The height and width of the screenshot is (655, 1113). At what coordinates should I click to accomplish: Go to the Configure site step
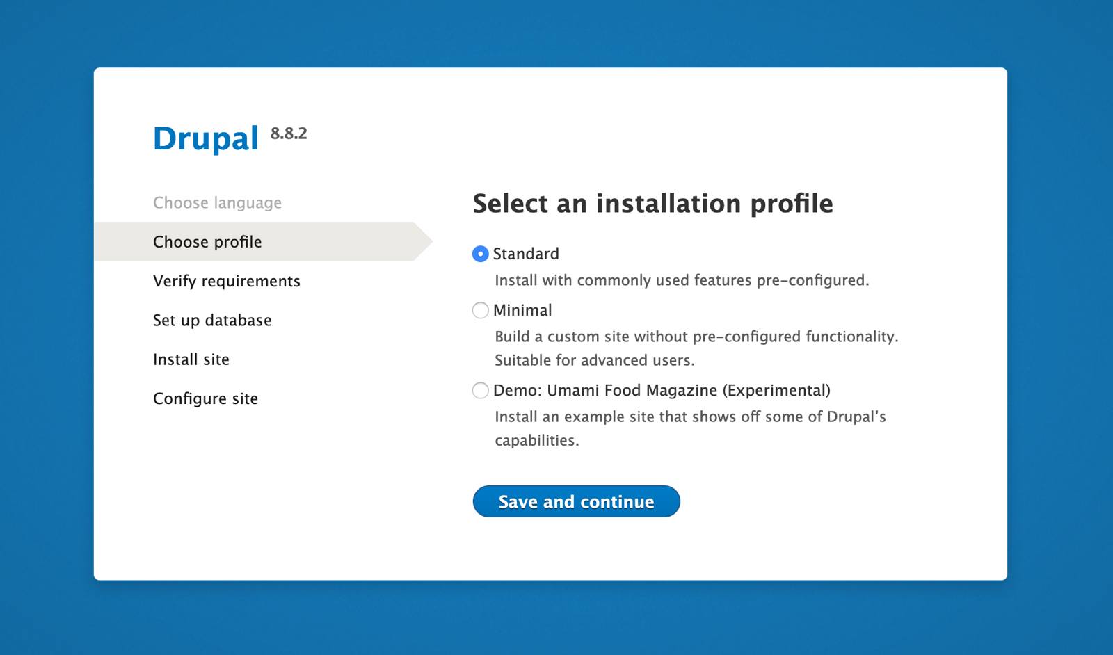coord(205,398)
